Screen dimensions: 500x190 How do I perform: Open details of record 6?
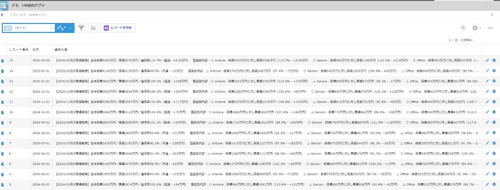[x=2, y=154]
